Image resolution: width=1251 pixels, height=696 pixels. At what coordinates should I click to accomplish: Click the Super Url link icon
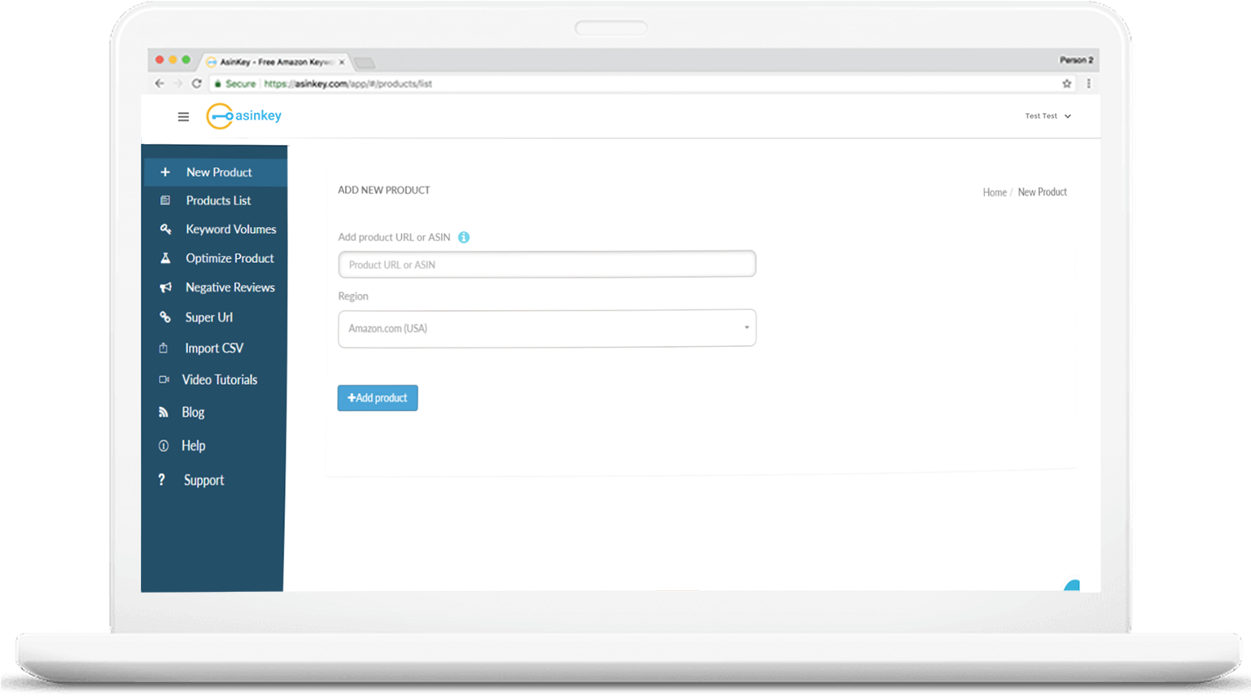(x=165, y=317)
